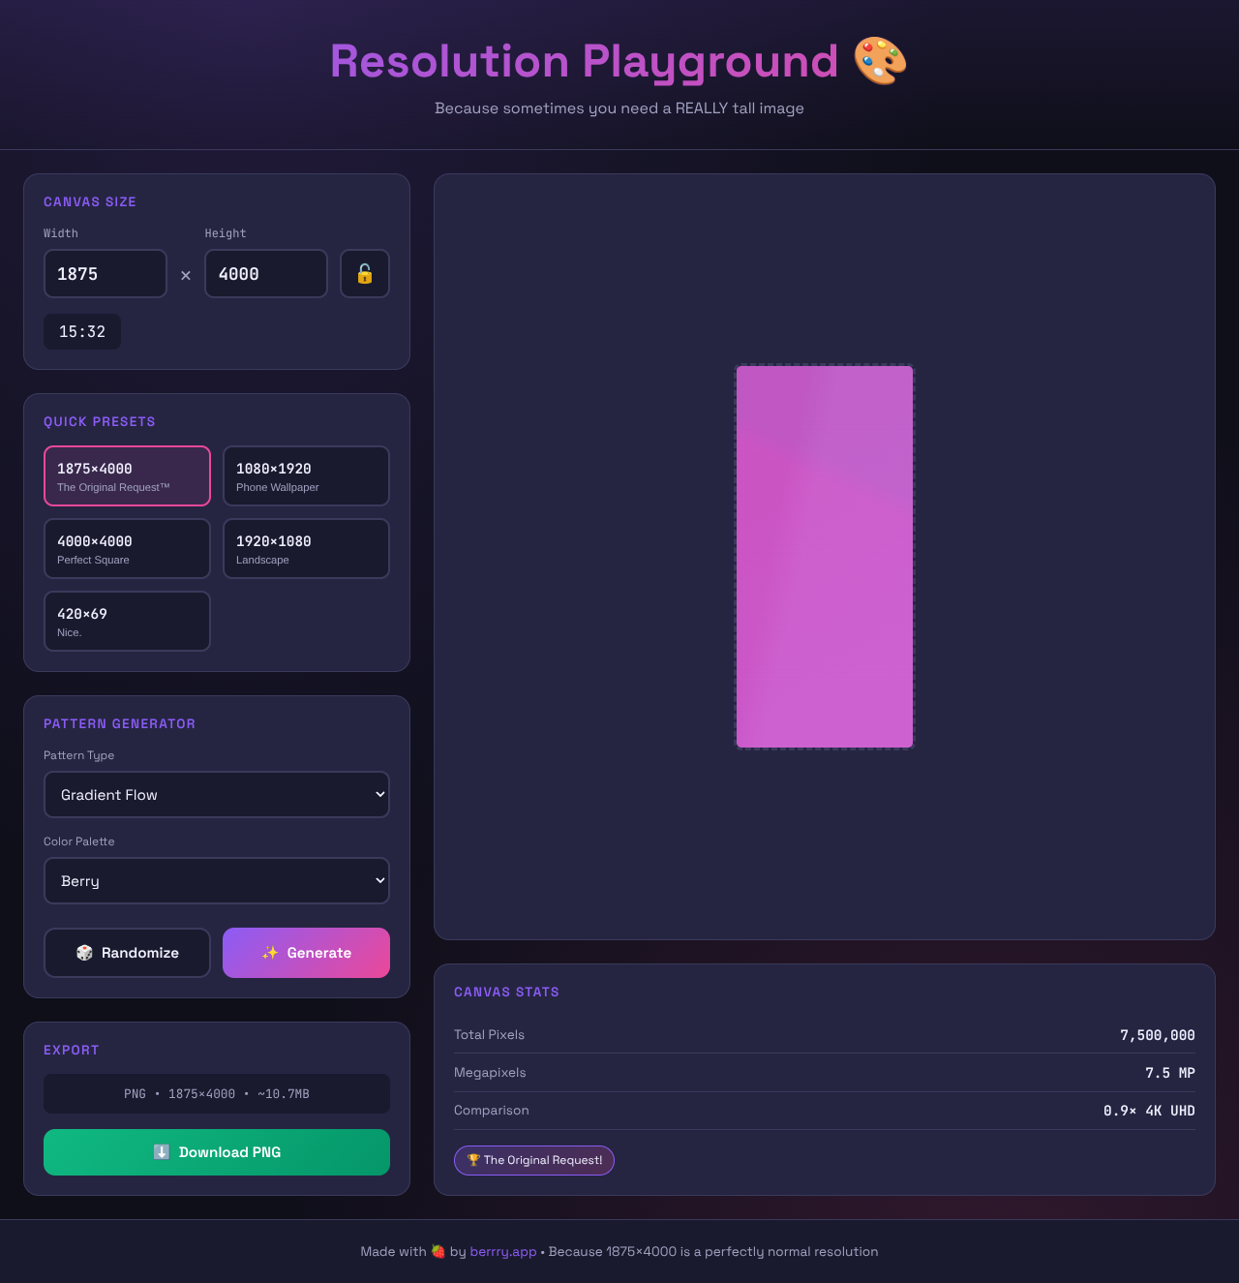Open the Color Palette dropdown

[216, 880]
